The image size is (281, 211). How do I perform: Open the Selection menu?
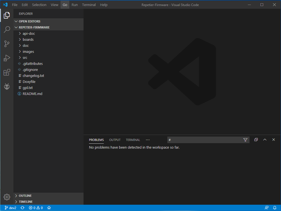pos(39,5)
